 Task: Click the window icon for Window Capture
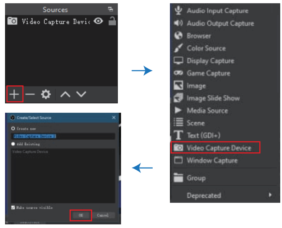click(x=178, y=160)
